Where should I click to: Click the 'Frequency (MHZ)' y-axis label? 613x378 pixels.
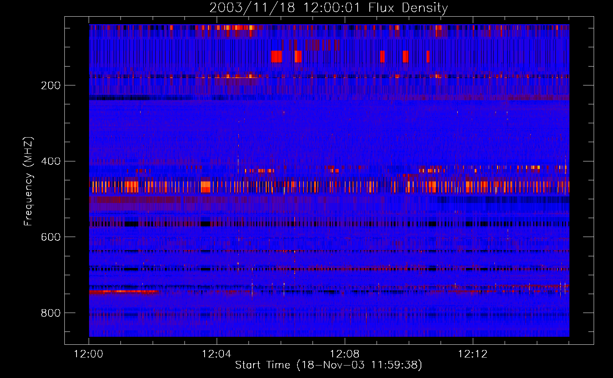[28, 181]
